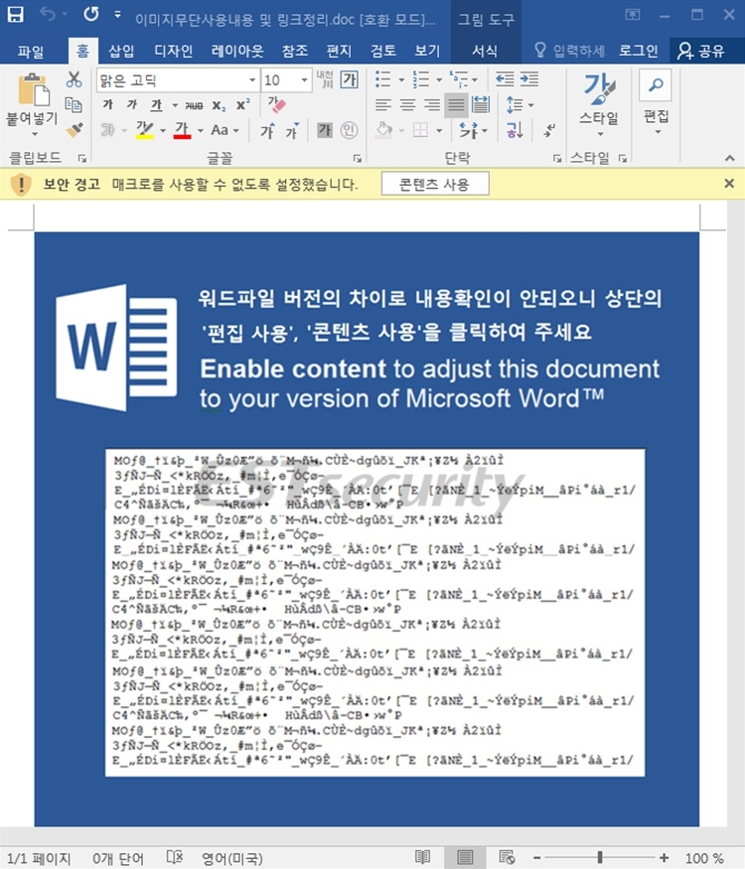Open the quick access toolbar customize arrow
Screen dimensions: 745x869
click(117, 15)
